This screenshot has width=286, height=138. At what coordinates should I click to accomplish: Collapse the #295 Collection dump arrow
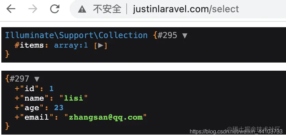pyautogui.click(x=185, y=36)
